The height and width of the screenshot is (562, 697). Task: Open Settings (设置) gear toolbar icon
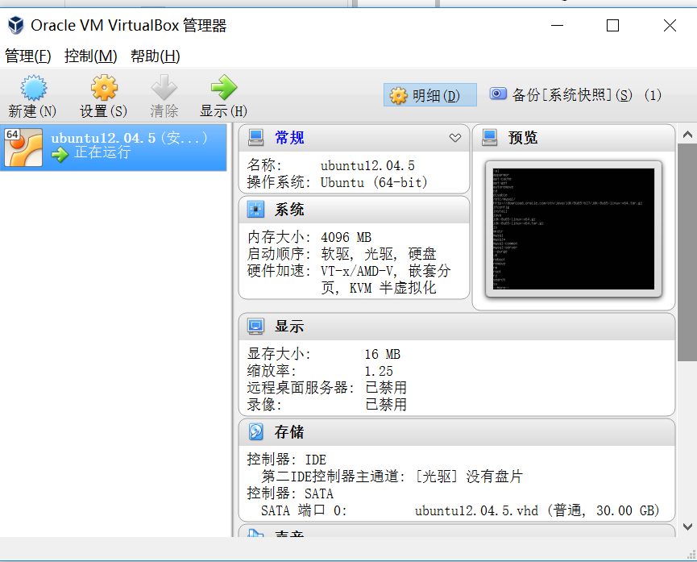point(104,88)
